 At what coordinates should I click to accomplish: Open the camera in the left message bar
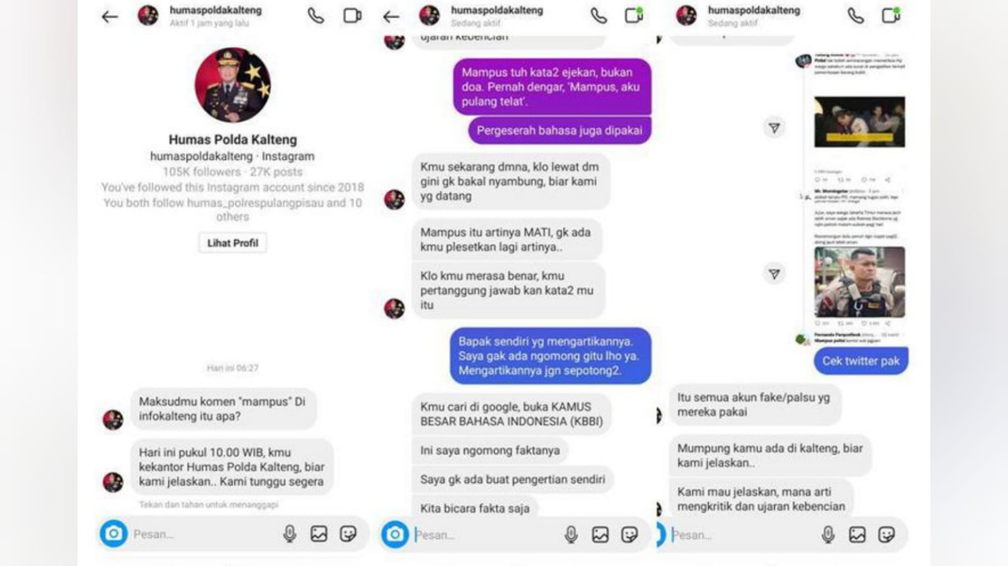(x=113, y=534)
